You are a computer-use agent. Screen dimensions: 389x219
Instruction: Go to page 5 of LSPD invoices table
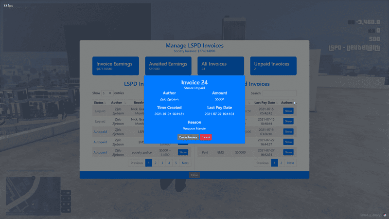coord(176,163)
